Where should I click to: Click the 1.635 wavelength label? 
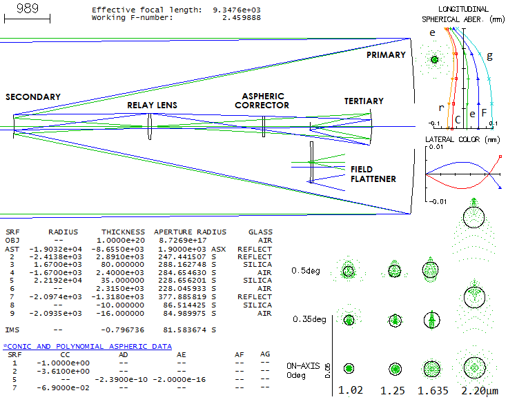click(x=433, y=391)
